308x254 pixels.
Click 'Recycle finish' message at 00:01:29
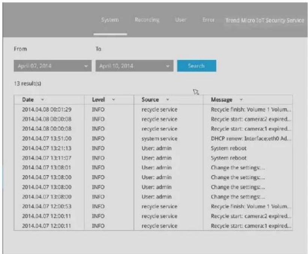tap(251, 109)
